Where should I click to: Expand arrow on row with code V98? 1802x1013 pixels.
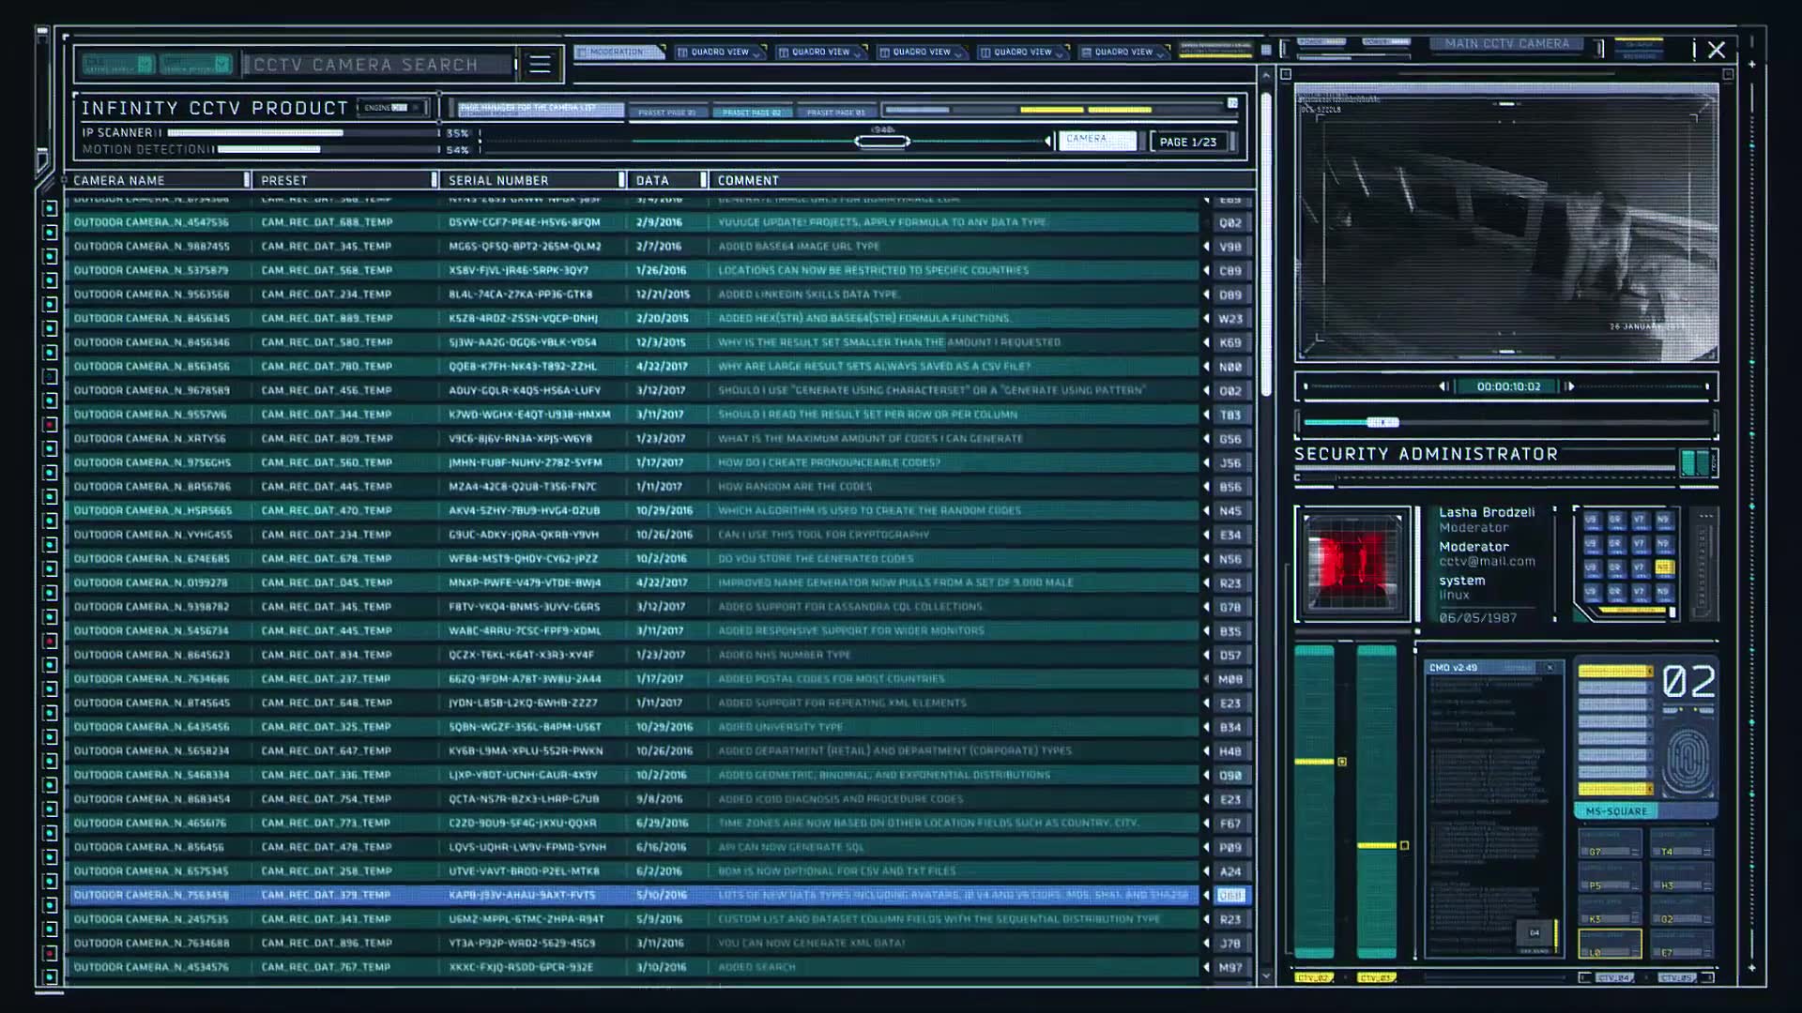[x=1206, y=247]
